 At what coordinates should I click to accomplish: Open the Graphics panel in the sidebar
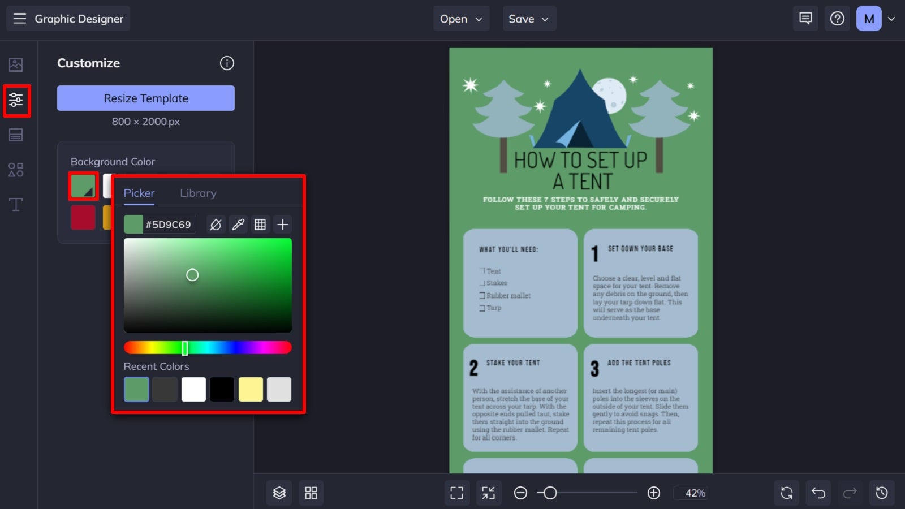tap(15, 169)
